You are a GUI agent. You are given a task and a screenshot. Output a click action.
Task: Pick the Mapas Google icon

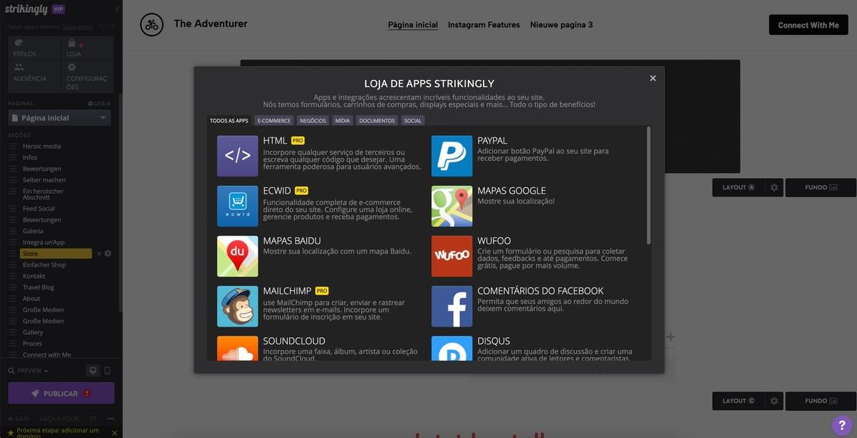(451, 206)
